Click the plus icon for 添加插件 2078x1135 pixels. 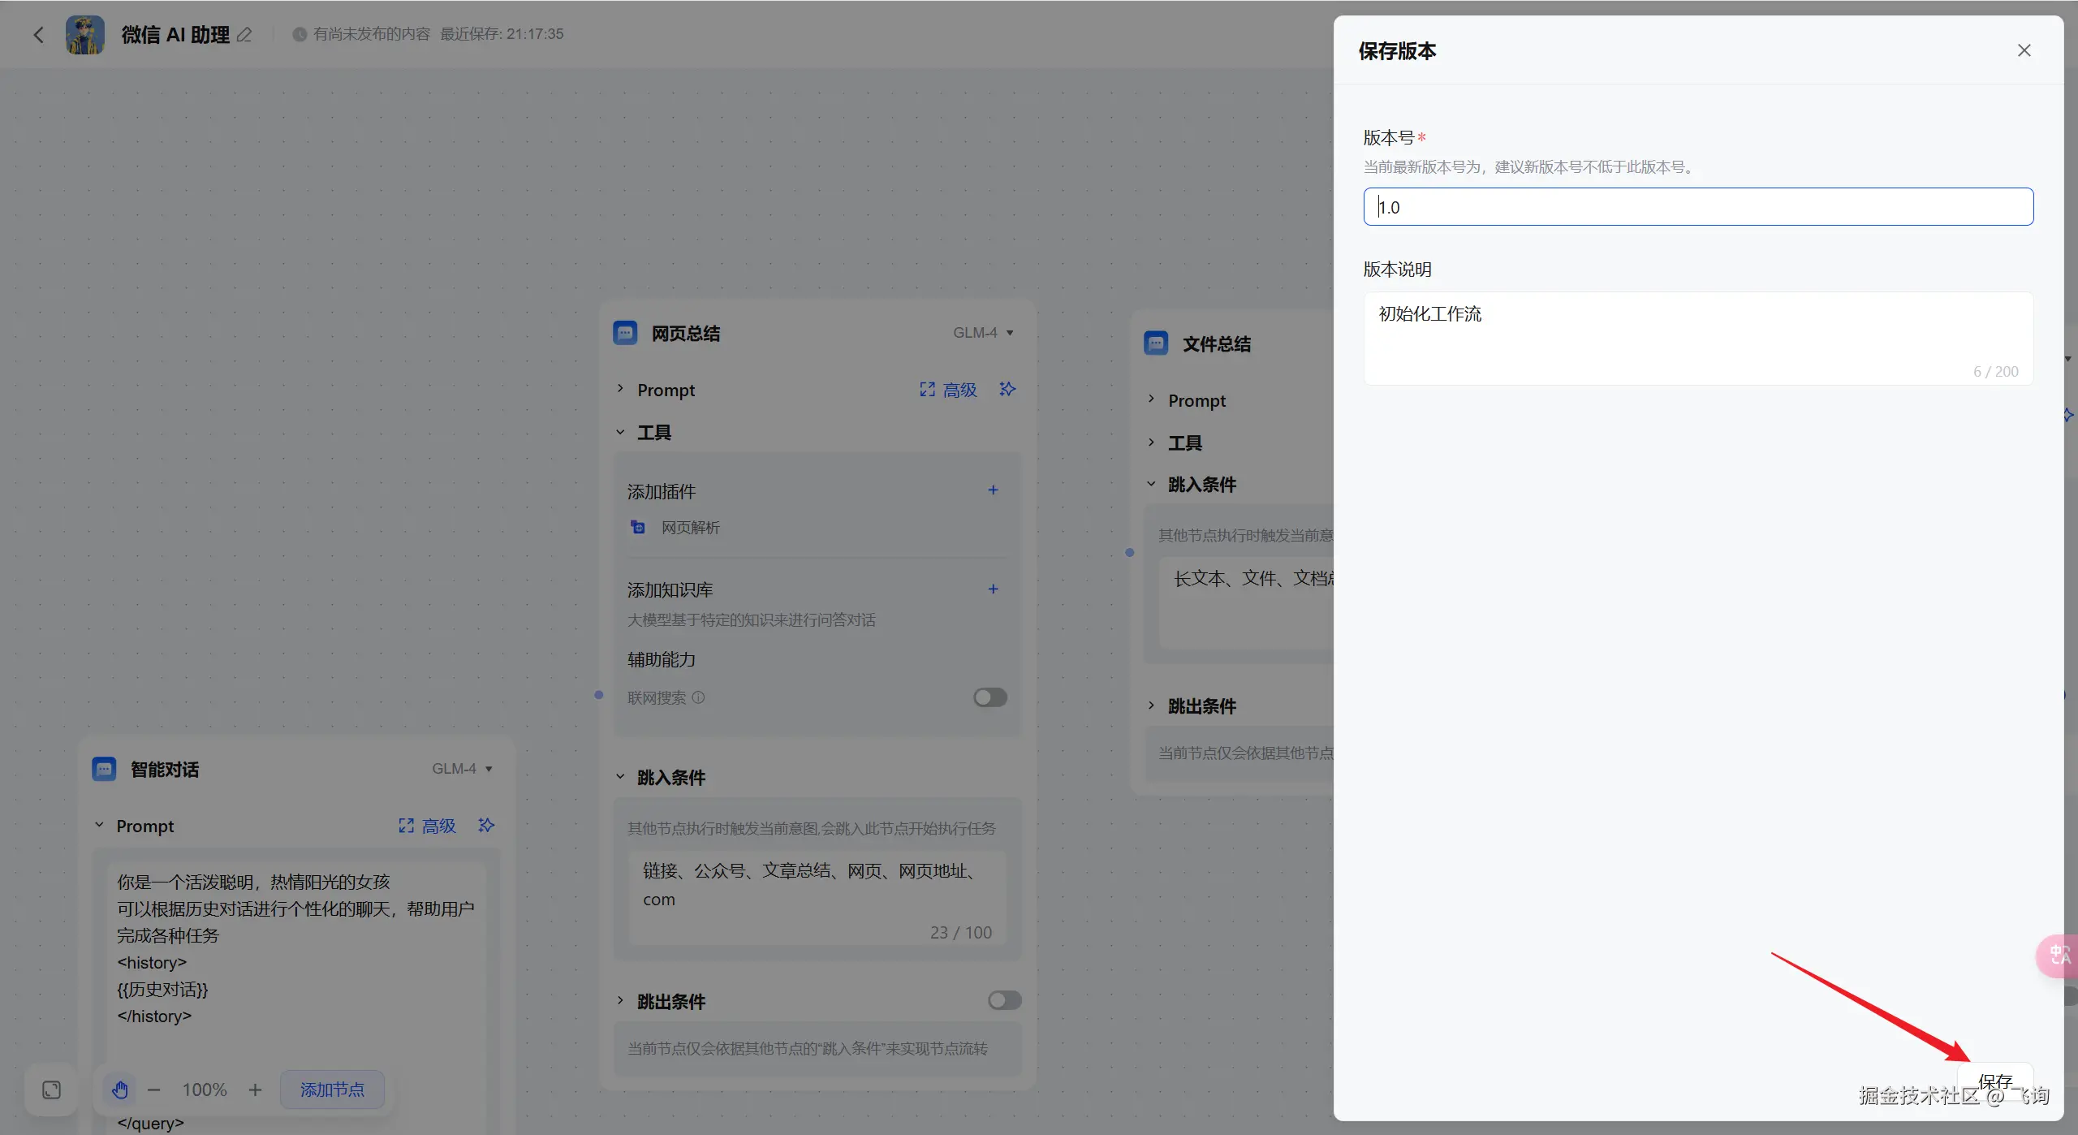coord(993,490)
